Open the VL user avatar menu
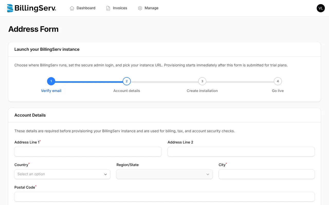Image resolution: width=329 pixels, height=205 pixels. pos(321,8)
